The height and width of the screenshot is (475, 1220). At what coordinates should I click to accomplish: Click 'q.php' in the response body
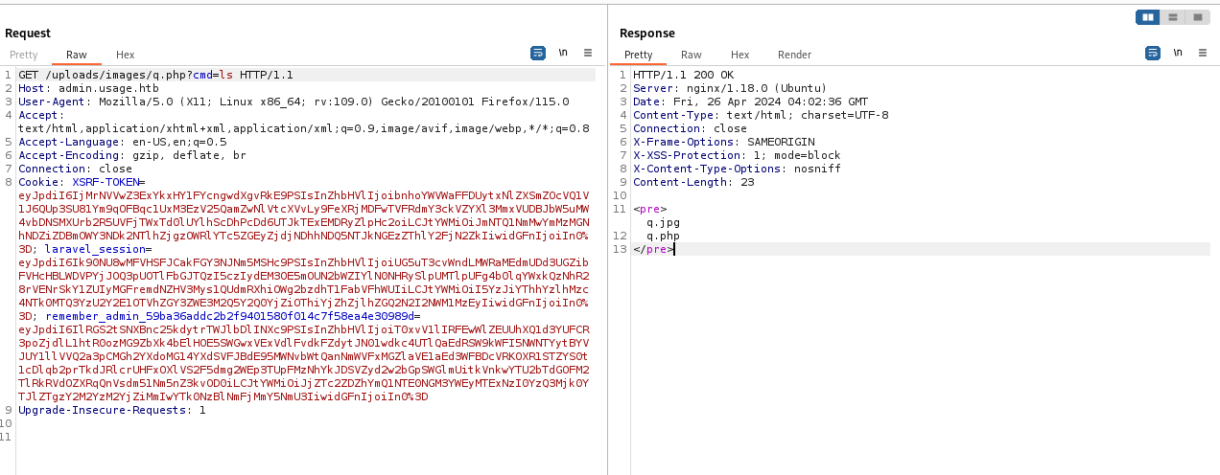(x=663, y=236)
